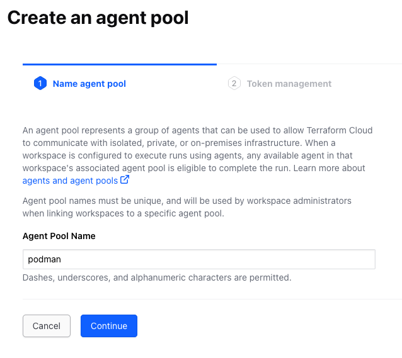This screenshot has height=358, width=402.
Task: Click the Agent Pool Name label
Action: (x=59, y=236)
